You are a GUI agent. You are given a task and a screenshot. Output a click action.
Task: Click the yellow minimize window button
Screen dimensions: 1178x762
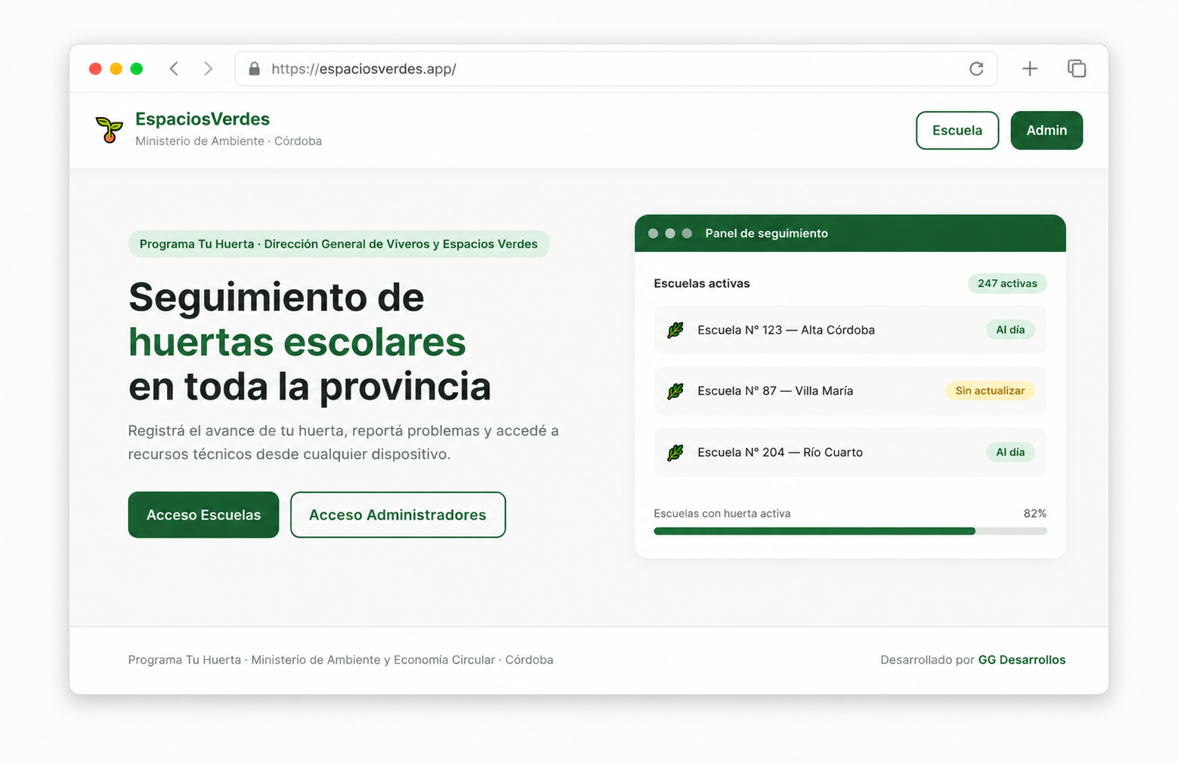(x=116, y=69)
